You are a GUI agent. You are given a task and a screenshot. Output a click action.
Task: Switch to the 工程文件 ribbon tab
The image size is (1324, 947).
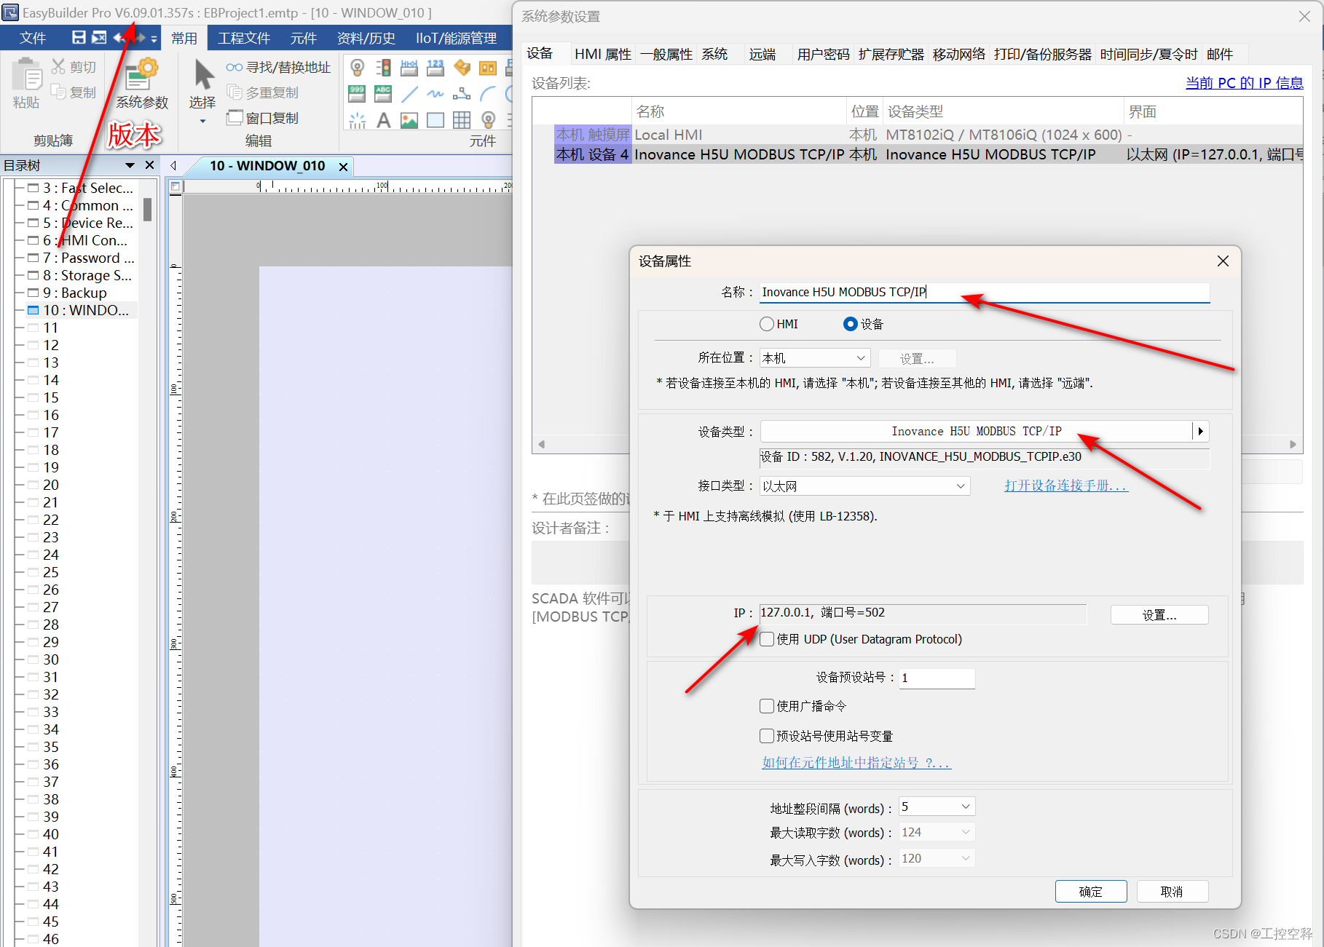pyautogui.click(x=244, y=38)
